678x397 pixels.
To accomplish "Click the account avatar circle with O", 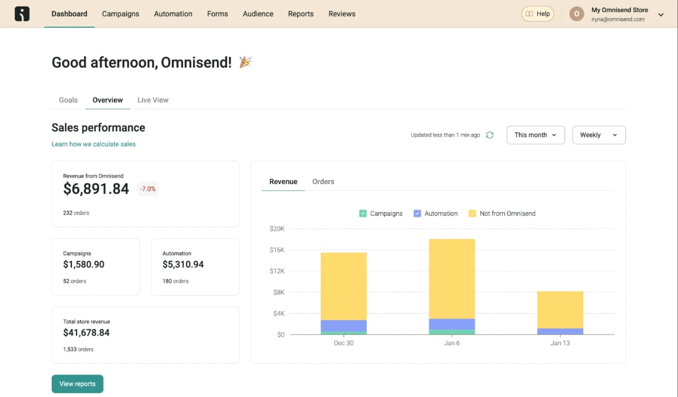I will (x=577, y=14).
